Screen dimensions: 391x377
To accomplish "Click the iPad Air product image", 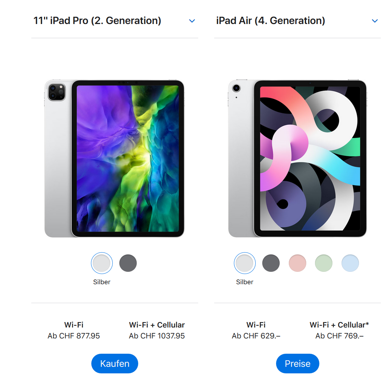I will click(x=297, y=158).
